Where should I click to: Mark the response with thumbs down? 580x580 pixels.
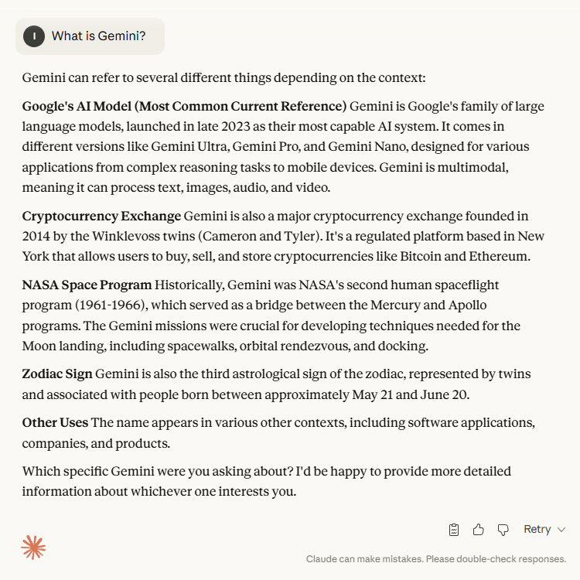click(x=503, y=530)
